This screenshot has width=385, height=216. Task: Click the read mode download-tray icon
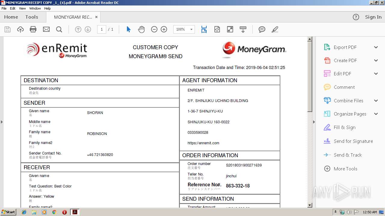[243, 29]
